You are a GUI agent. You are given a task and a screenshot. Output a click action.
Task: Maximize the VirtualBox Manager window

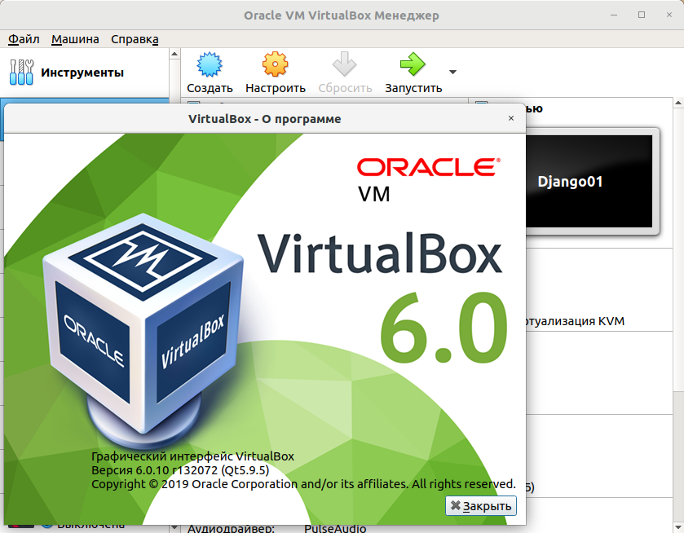642,15
